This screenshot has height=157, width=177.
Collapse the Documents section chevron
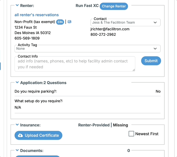coord(17,150)
